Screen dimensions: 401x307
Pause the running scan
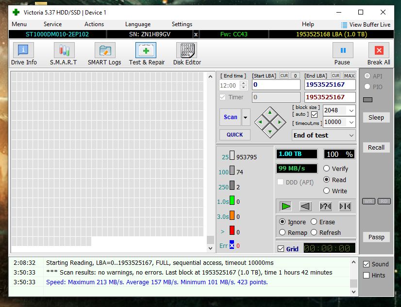click(343, 50)
